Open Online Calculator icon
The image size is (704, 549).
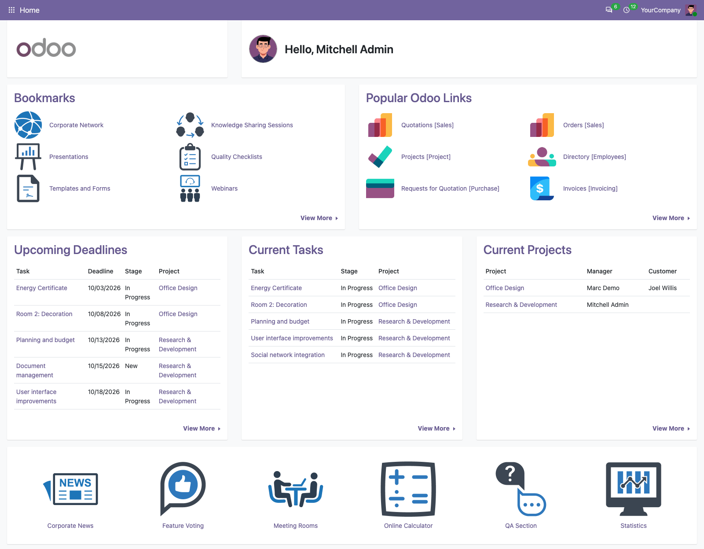point(408,489)
